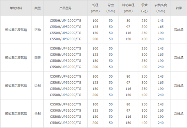
Task: Select 双轴承 in the 活动 row group
Action: point(179,30)
